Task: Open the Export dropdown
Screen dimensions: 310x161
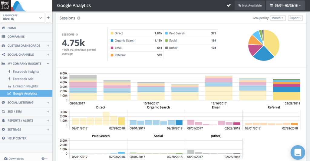Action: click(x=295, y=18)
